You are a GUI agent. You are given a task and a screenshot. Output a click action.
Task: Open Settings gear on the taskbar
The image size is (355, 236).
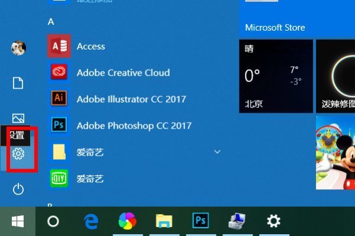point(273,221)
